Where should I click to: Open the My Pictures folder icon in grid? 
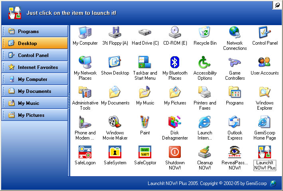click(x=175, y=92)
